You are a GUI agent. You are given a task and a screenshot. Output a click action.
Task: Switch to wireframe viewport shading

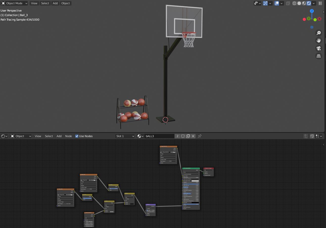(294, 3)
